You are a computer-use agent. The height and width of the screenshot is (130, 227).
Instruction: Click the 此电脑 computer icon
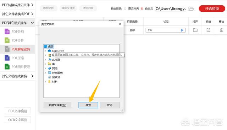tap(50, 59)
